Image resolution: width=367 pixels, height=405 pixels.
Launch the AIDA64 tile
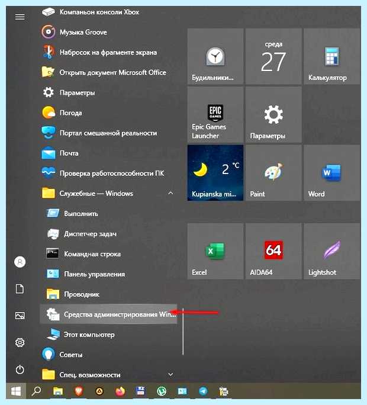click(273, 251)
